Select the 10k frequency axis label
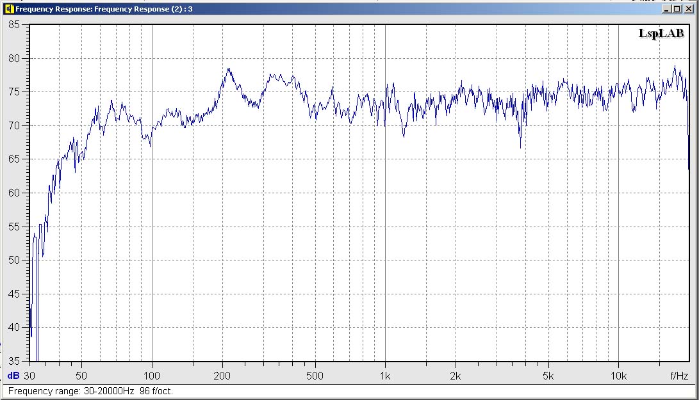This screenshot has height=400, width=699. [618, 376]
